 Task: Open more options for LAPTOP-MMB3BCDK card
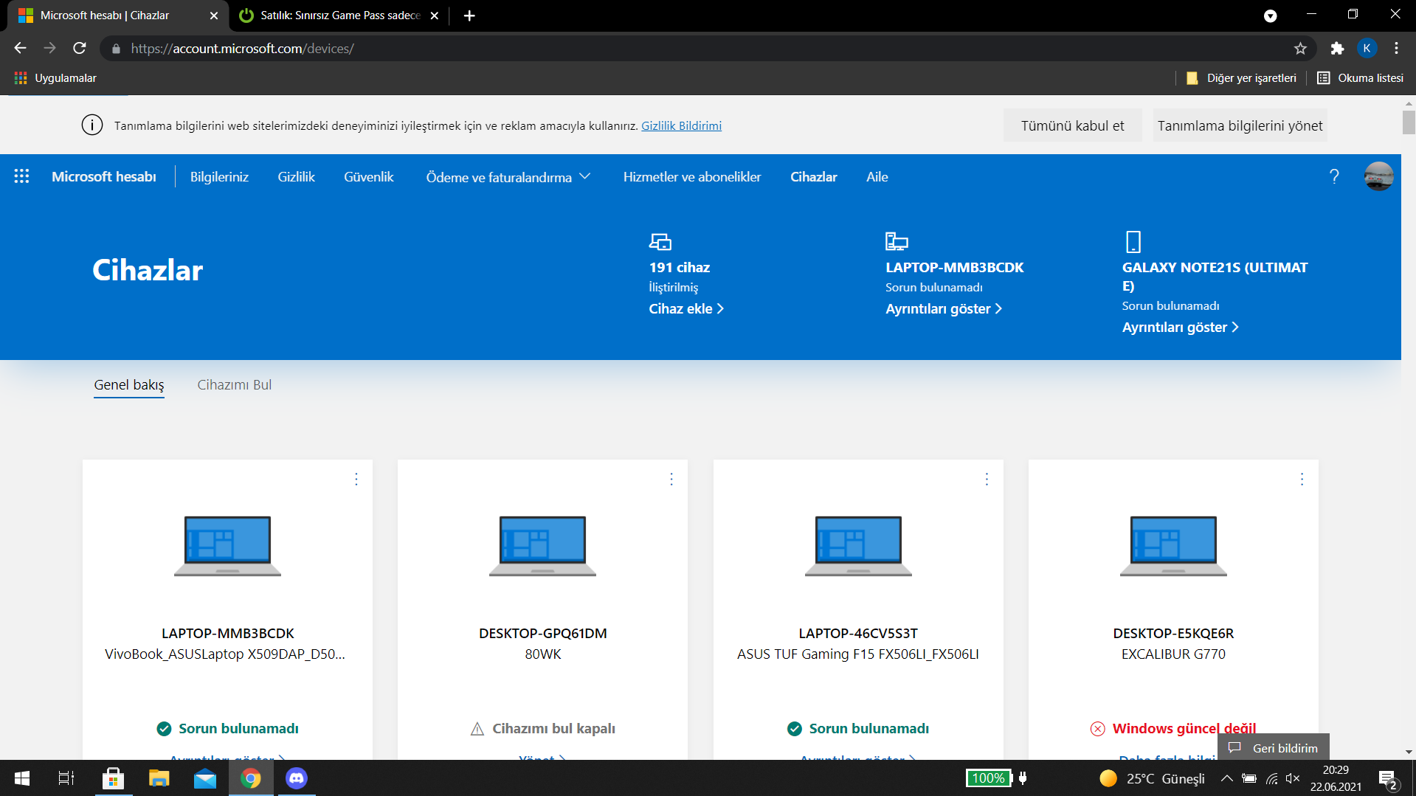356,480
